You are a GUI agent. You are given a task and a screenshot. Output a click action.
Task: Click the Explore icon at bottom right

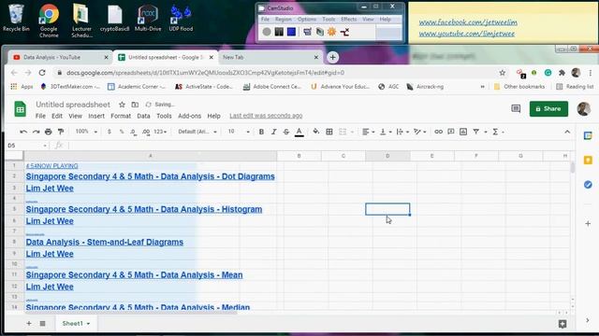click(x=562, y=324)
